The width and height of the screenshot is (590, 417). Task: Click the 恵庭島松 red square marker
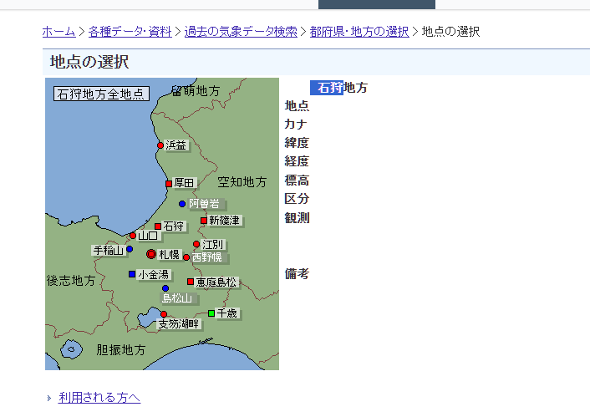[191, 282]
